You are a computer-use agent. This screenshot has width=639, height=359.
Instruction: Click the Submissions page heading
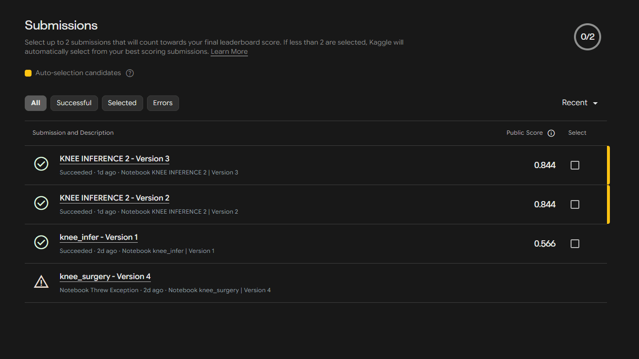(x=61, y=25)
